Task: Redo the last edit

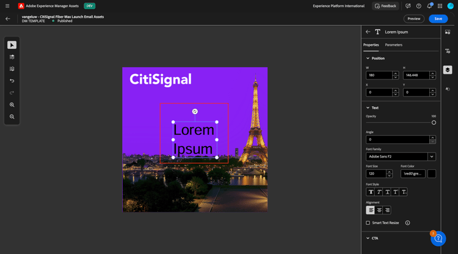Action: click(12, 93)
